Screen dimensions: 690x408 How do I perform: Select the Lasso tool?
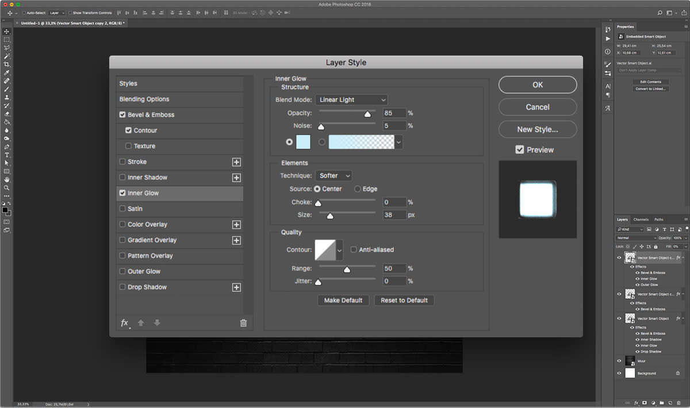(x=7, y=48)
